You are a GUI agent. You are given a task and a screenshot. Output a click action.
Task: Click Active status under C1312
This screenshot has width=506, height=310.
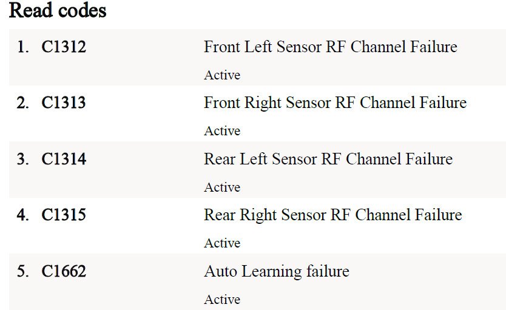222,75
